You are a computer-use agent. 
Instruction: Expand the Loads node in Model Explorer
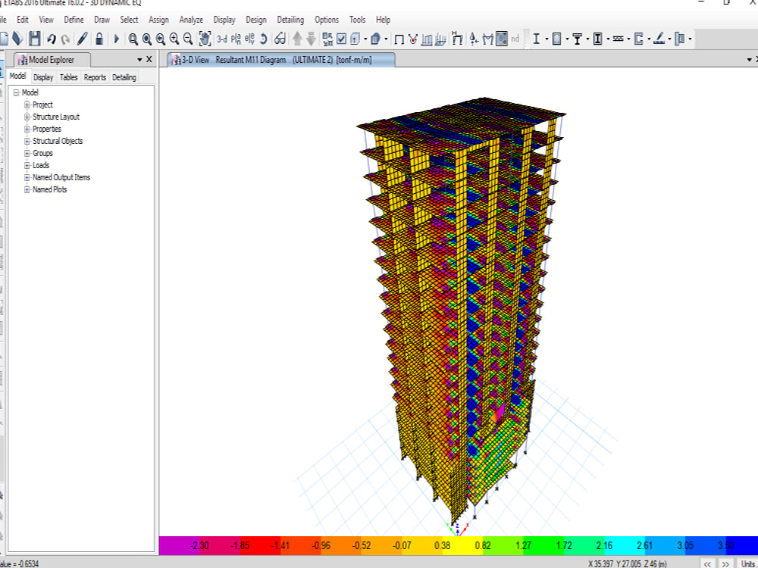pyautogui.click(x=26, y=165)
